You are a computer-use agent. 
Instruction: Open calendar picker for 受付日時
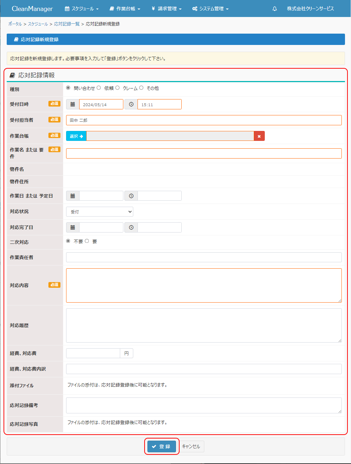72,104
